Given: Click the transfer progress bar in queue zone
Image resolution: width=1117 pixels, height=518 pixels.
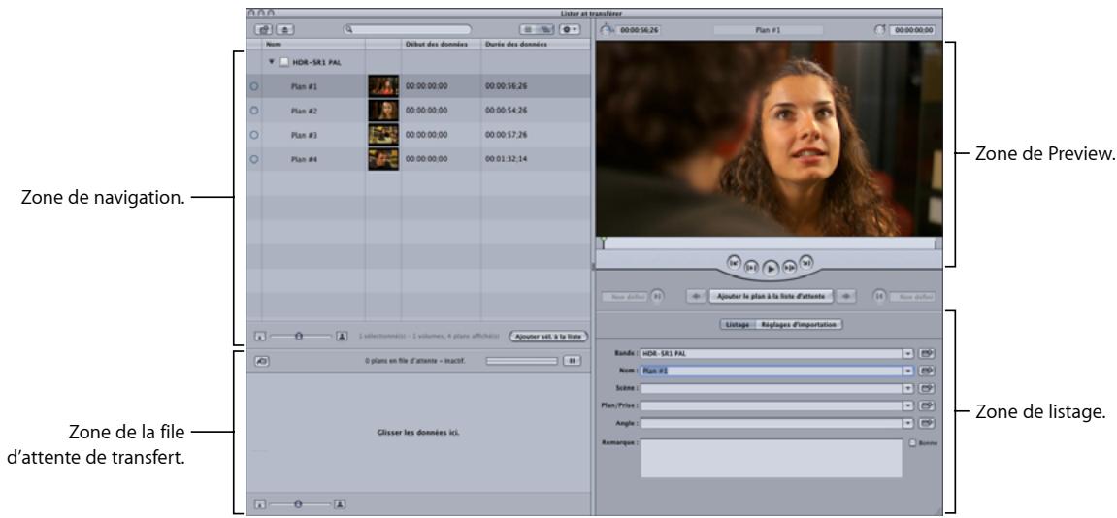Looking at the screenshot, I should [522, 361].
